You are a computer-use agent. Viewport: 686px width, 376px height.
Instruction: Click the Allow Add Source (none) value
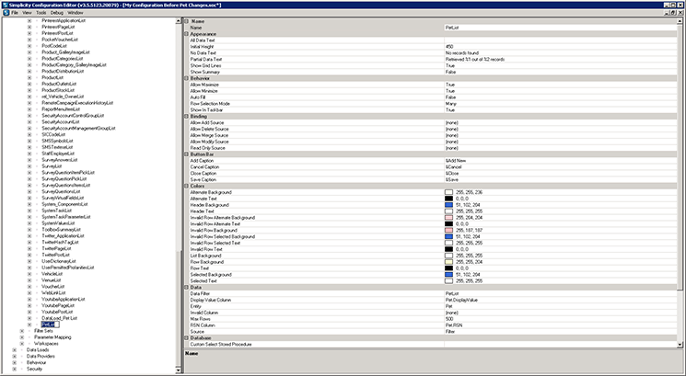coord(452,122)
